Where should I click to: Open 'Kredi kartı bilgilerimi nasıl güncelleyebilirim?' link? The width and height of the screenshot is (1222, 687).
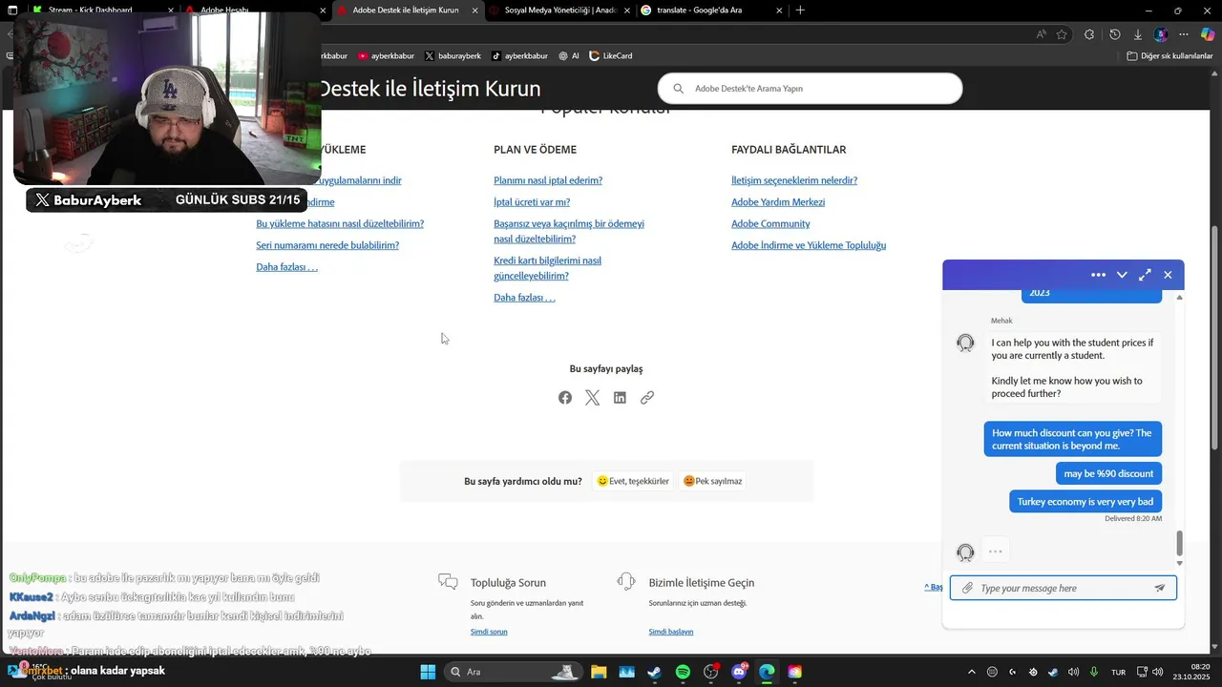(x=547, y=268)
